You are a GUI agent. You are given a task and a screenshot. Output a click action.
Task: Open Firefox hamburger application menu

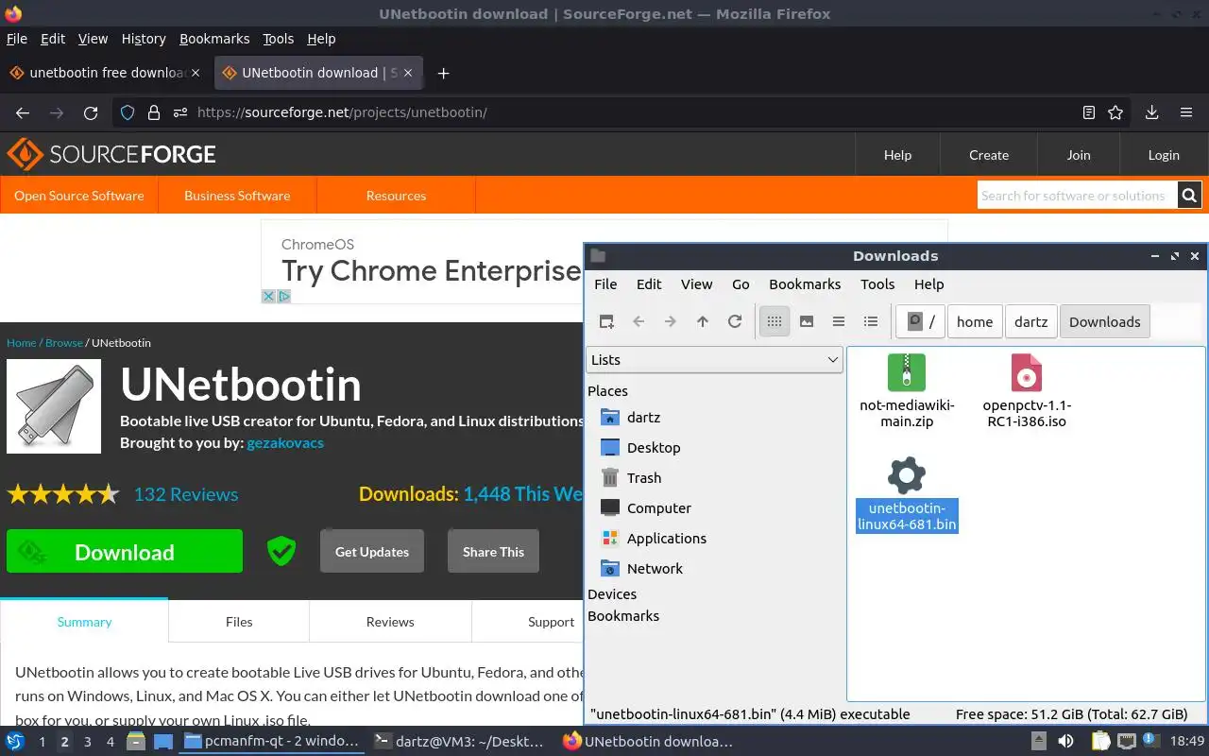[x=1186, y=112]
